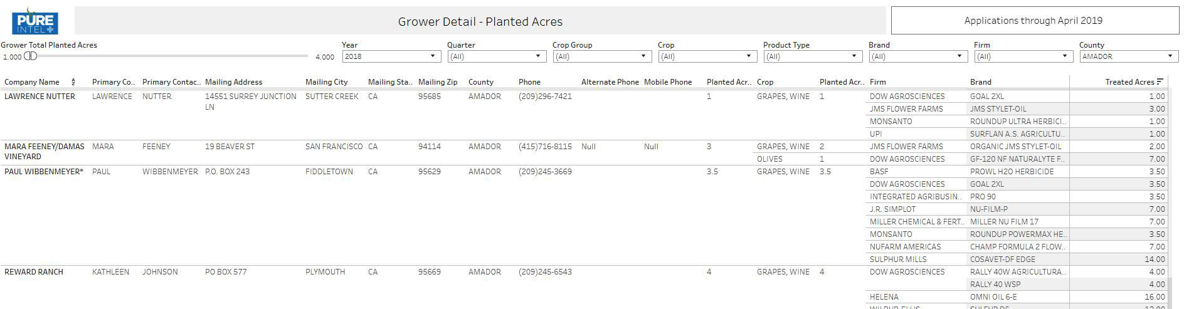Select the Planted Acres title banner

480,21
